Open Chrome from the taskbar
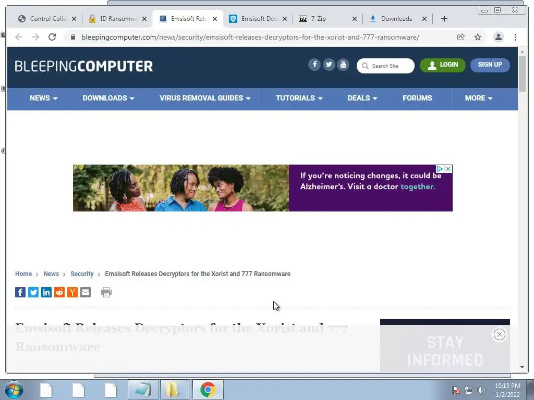The width and height of the screenshot is (534, 400). 208,390
